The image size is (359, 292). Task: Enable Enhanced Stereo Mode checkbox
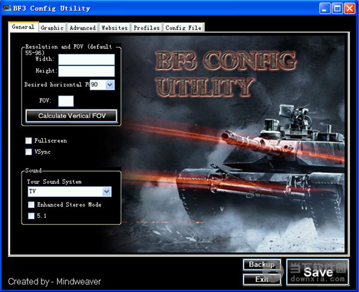pos(31,205)
